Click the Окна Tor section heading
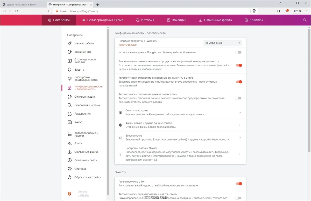 [x=121, y=172]
